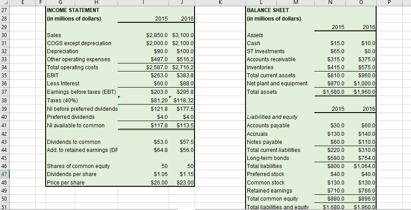Click 2016 NI before preferred dividends $177.5
This screenshot has width=411, height=210.
tap(185, 109)
